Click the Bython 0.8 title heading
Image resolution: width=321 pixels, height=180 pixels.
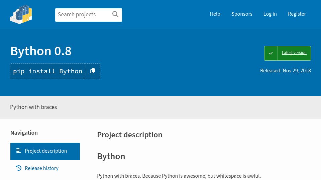(41, 51)
